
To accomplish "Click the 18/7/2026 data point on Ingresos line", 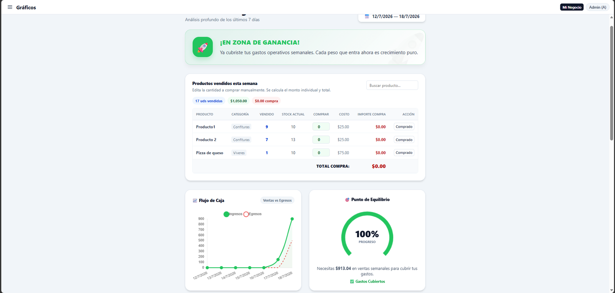I will click(x=292, y=219).
